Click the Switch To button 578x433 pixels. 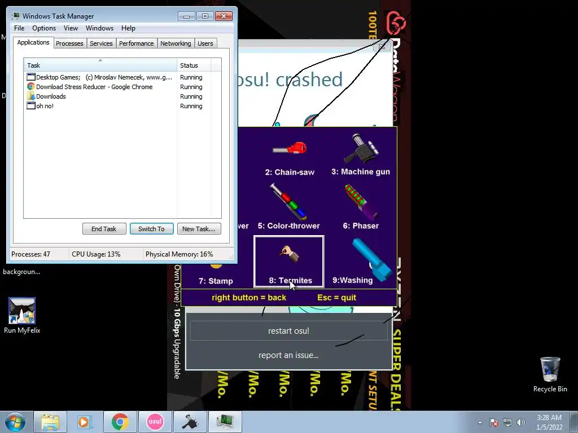click(x=151, y=229)
